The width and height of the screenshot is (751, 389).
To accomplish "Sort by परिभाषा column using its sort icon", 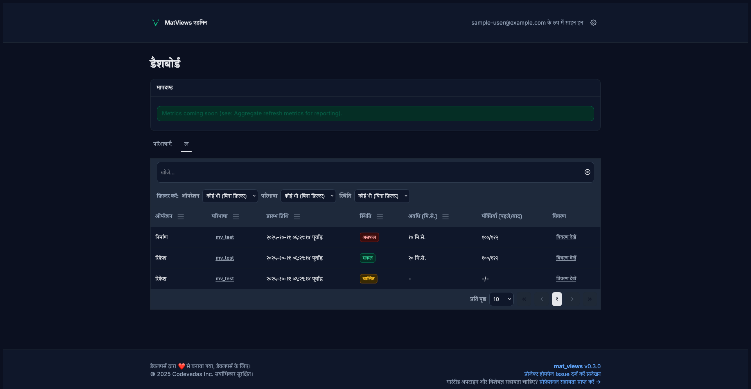I will click(236, 217).
